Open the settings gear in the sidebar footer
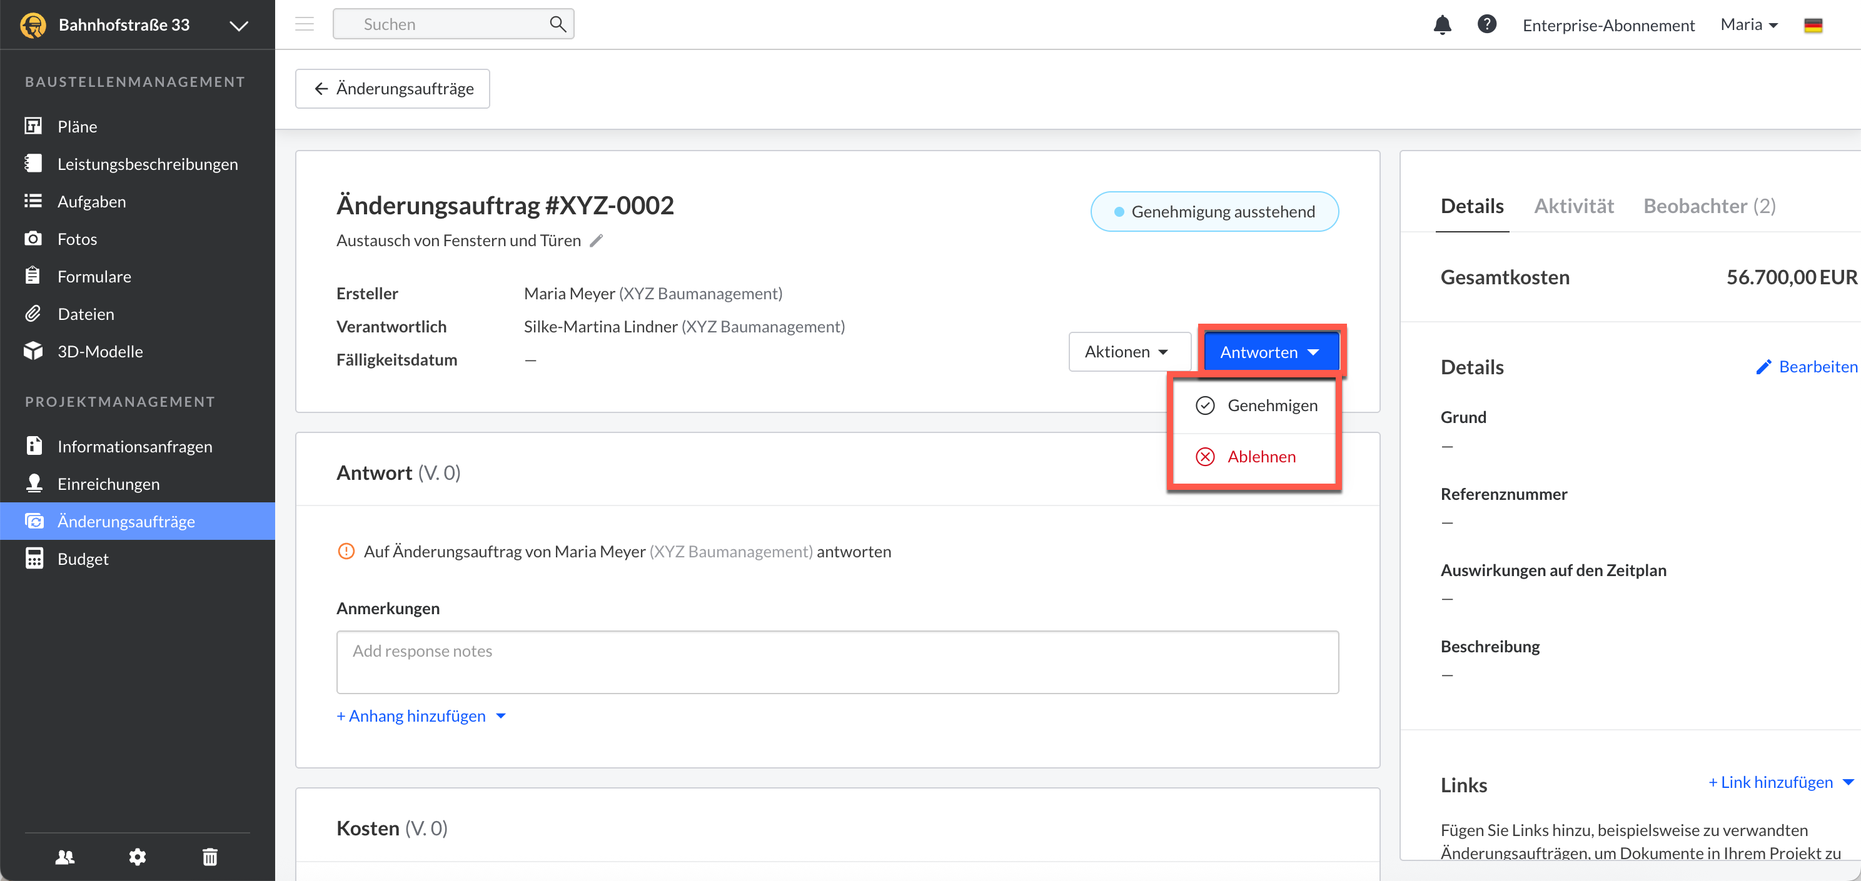Viewport: 1861px width, 881px height. (138, 857)
